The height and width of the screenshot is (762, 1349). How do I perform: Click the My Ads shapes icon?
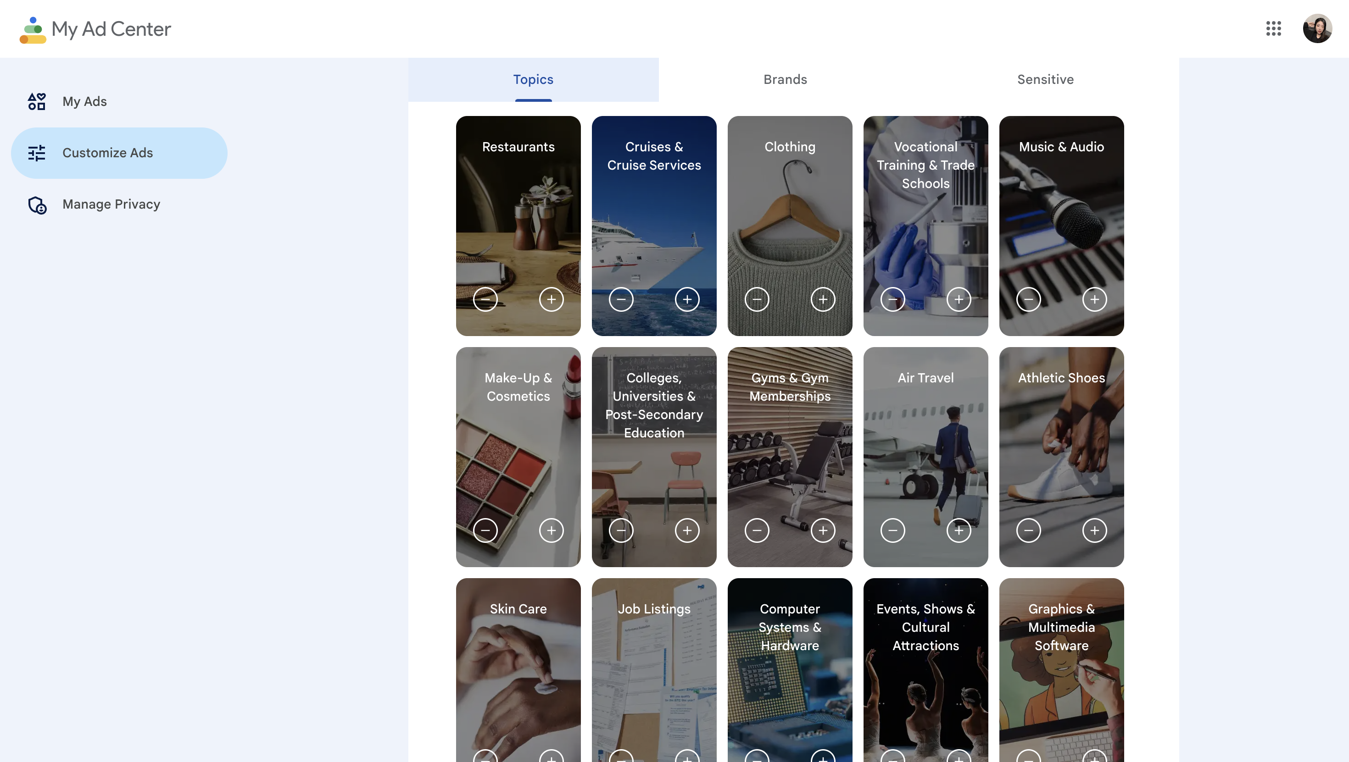tap(37, 101)
